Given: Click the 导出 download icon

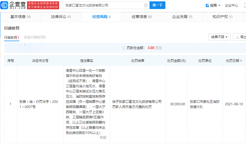Looking at the screenshot, I should click(x=238, y=37).
